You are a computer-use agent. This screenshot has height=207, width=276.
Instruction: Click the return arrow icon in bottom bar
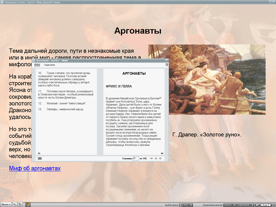click(x=257, y=205)
